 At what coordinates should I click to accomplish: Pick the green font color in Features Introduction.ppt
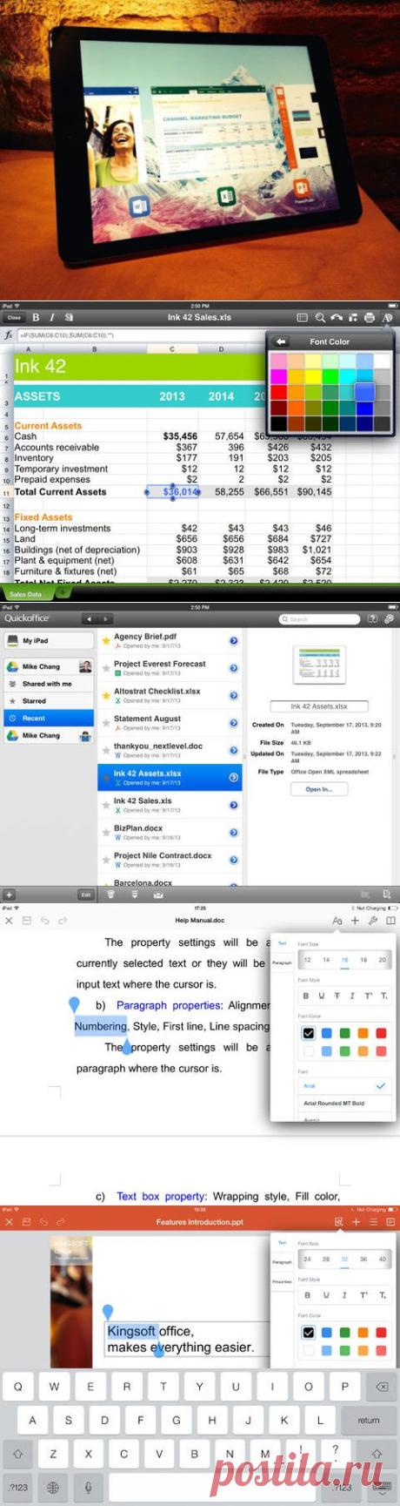coord(344,1333)
